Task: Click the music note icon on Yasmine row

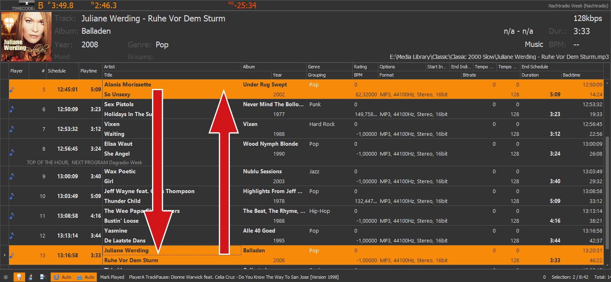Action: pos(12,235)
